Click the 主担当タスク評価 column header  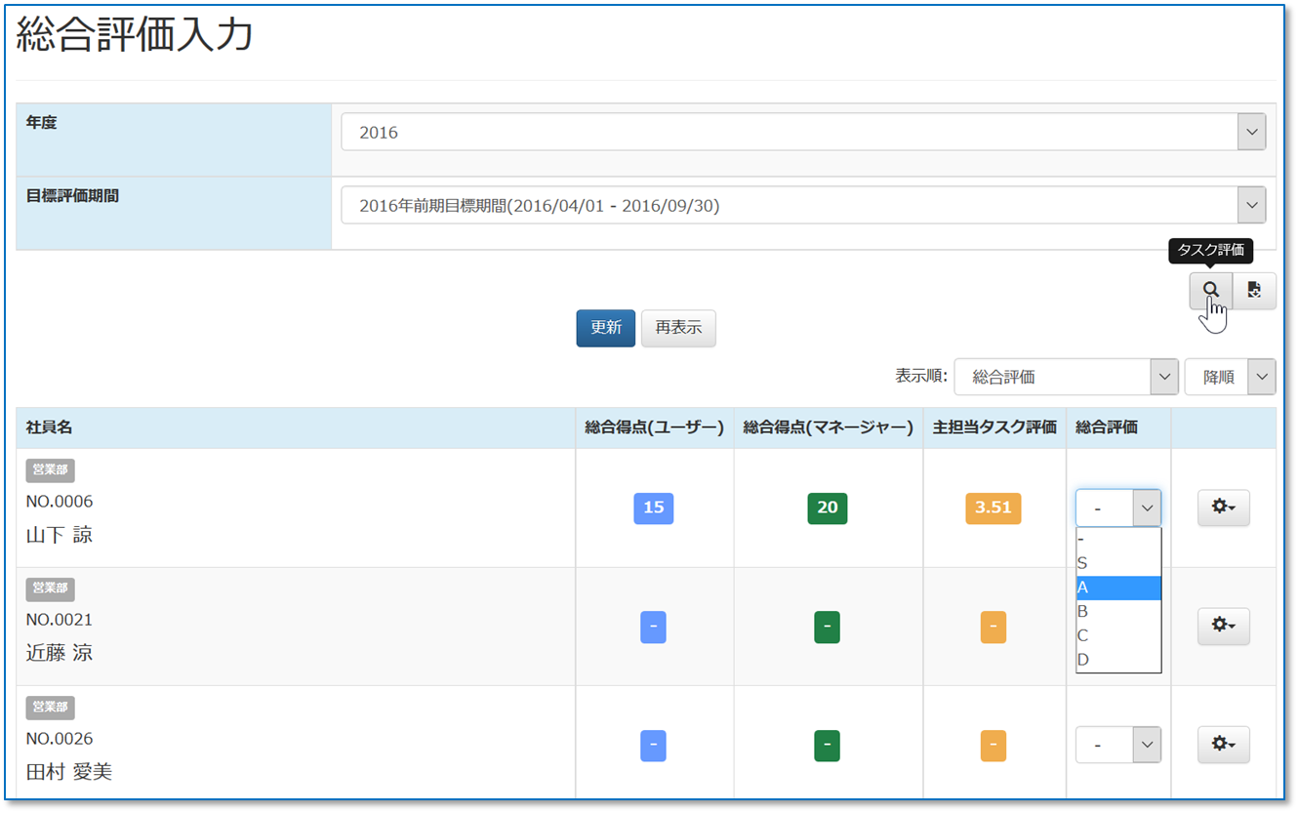click(994, 427)
